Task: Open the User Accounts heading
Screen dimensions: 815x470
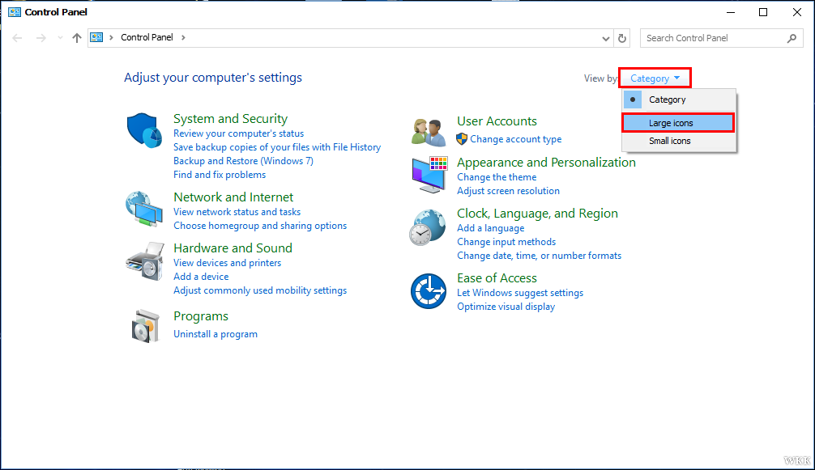Action: (497, 121)
